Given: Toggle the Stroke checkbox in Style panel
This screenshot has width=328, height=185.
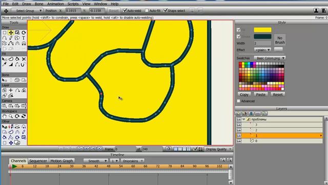Looking at the screenshot, I should [x=239, y=36].
